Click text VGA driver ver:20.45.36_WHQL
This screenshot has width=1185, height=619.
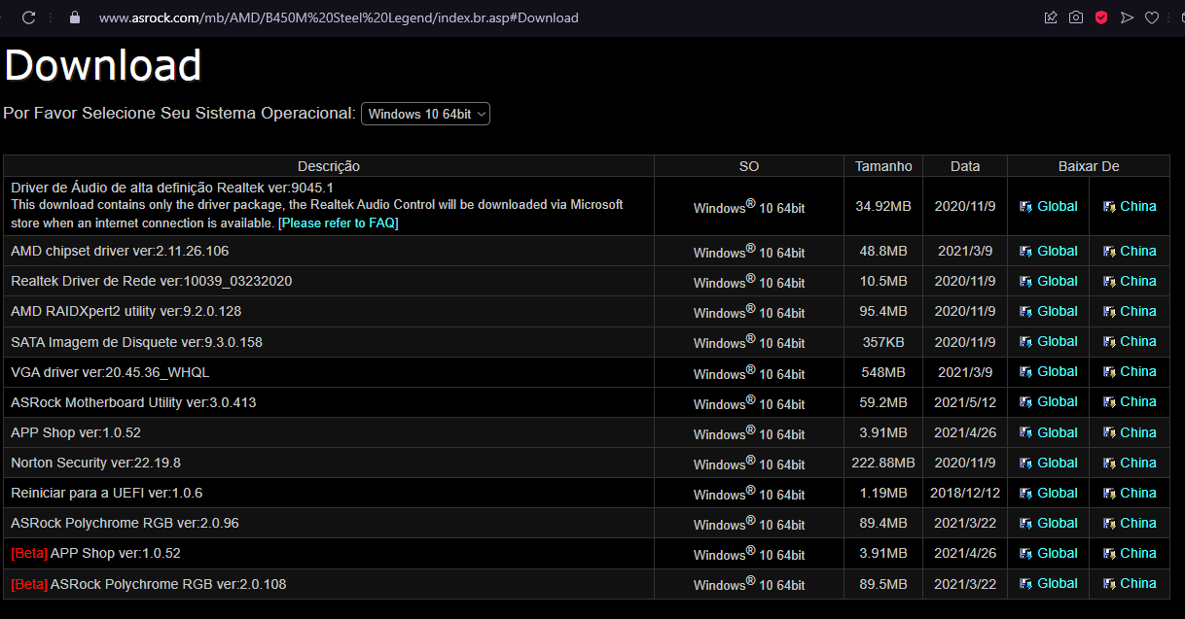click(x=110, y=372)
